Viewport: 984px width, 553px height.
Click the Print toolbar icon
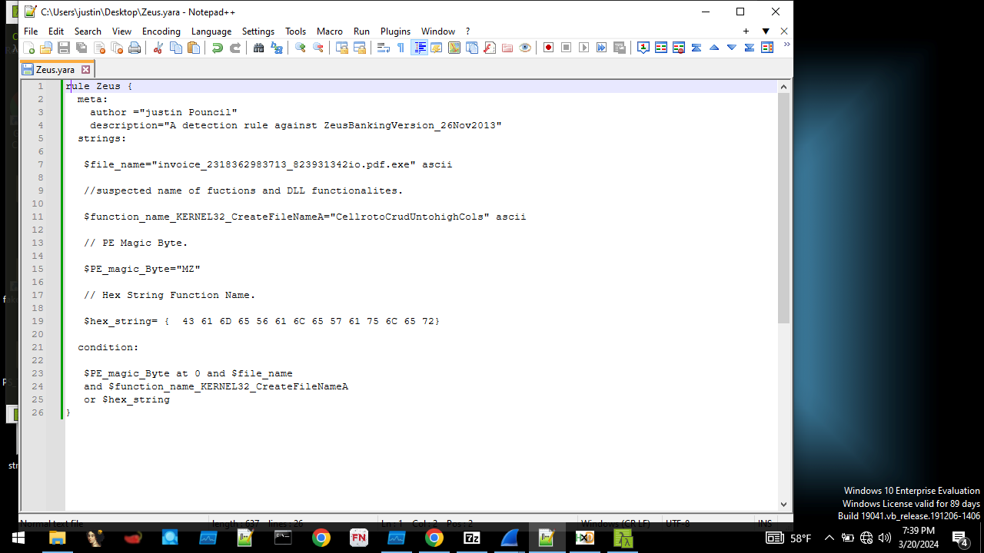[135, 48]
